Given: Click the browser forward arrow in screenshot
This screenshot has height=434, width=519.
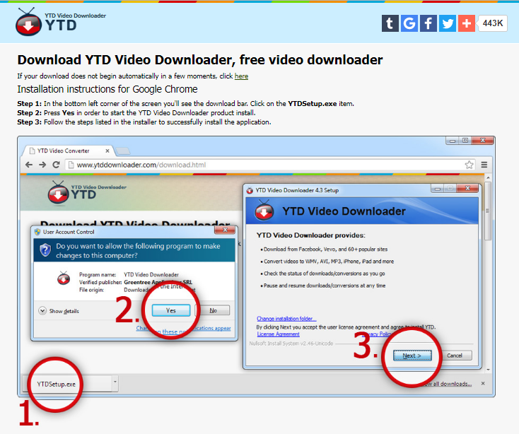Looking at the screenshot, I should tap(42, 165).
